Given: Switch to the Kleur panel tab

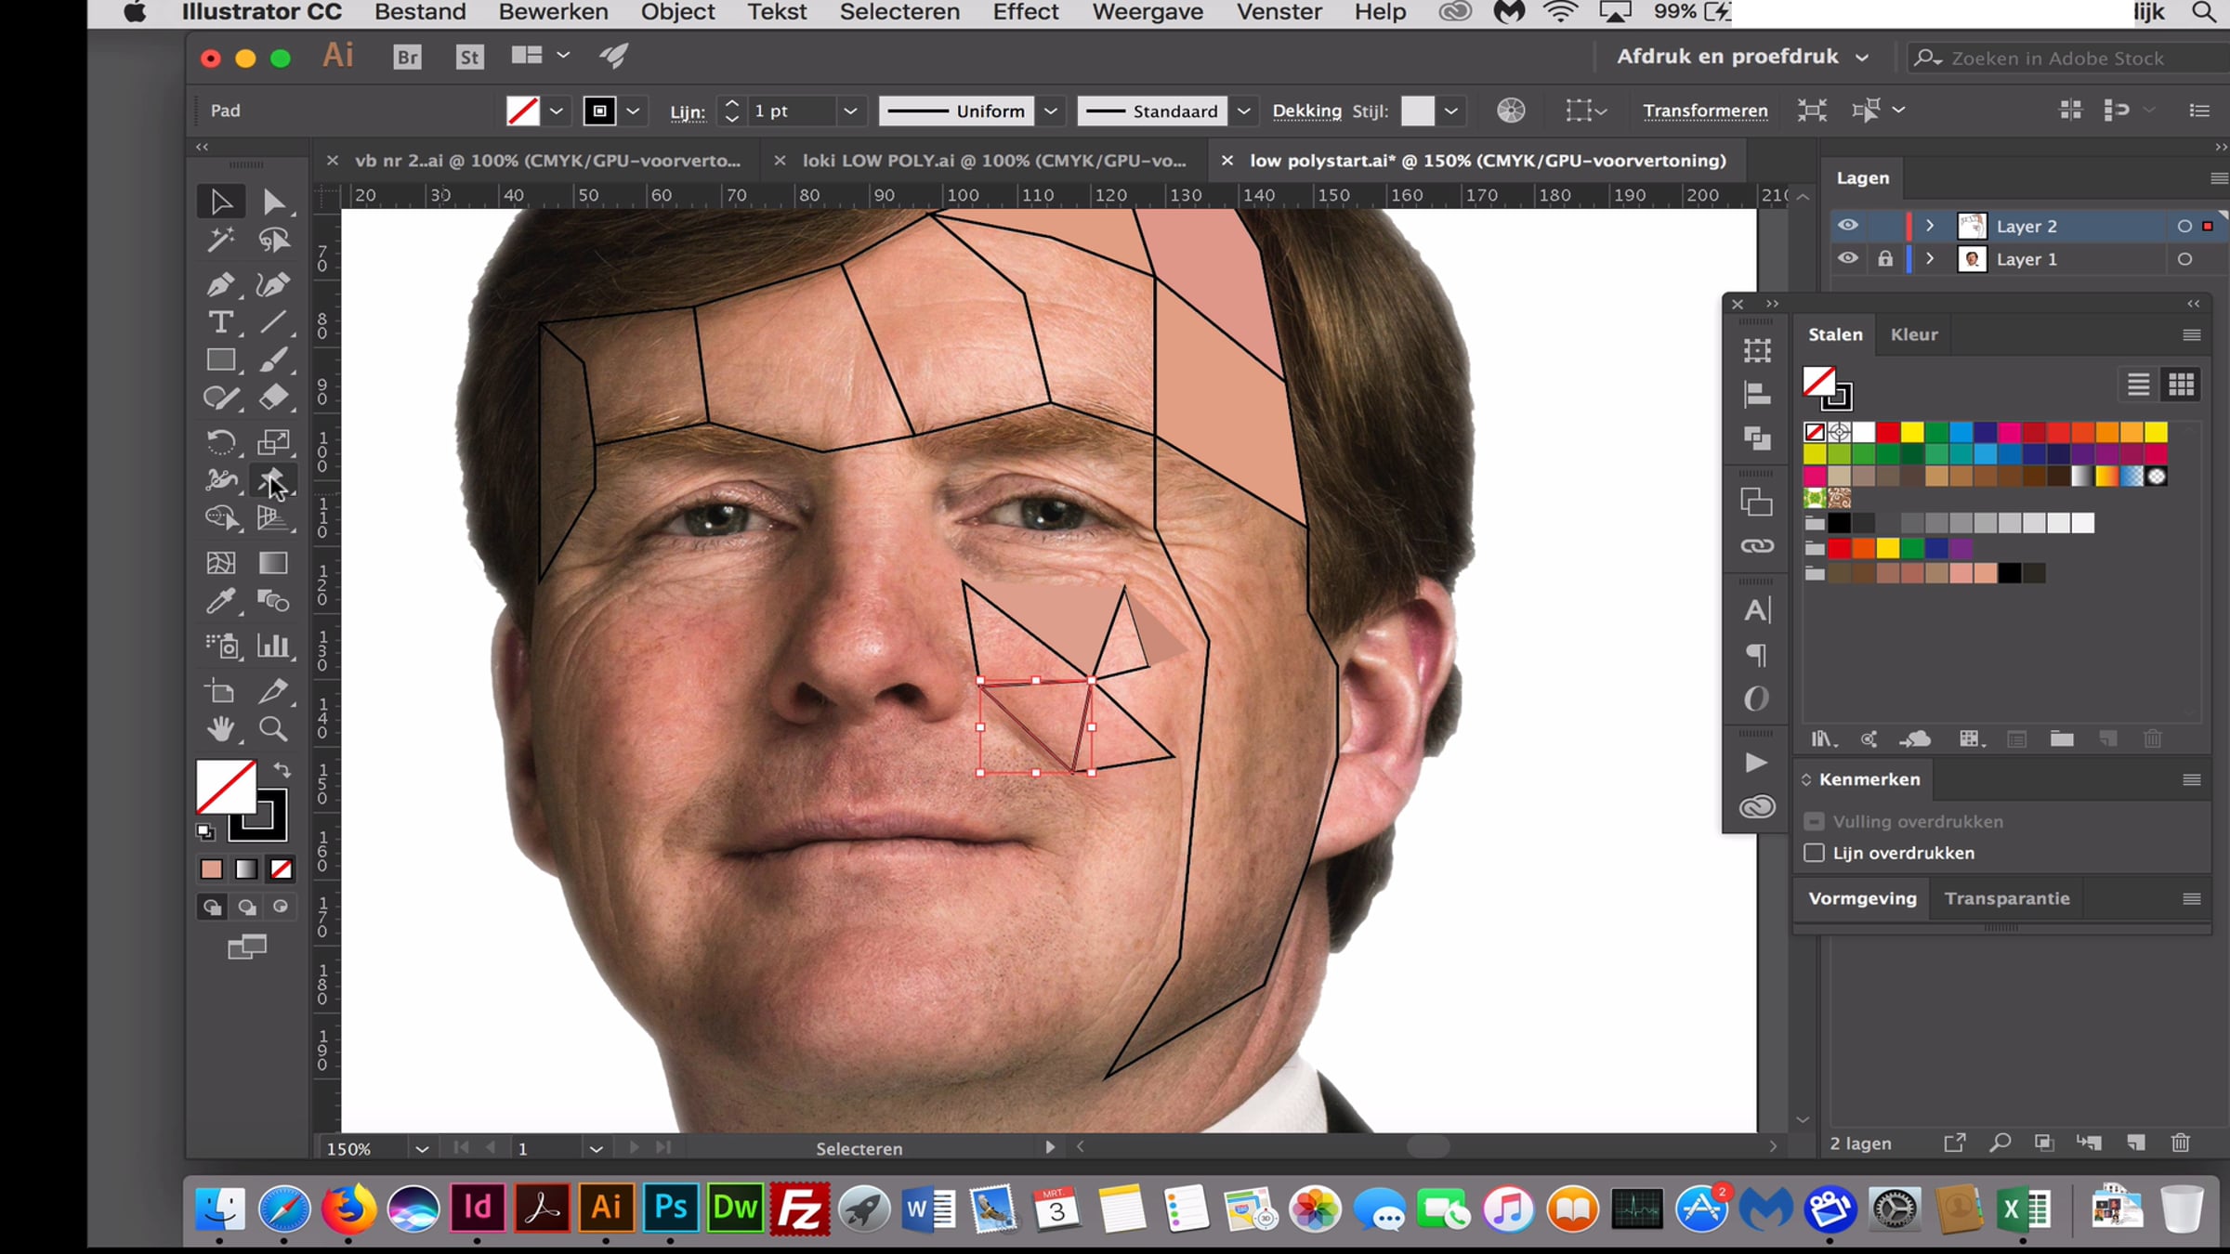Looking at the screenshot, I should (1914, 334).
